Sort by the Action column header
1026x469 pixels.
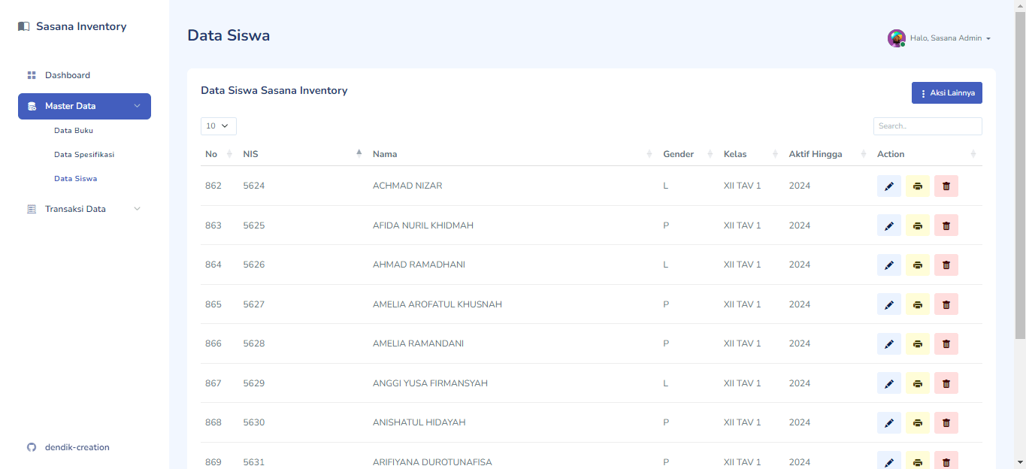click(928, 154)
